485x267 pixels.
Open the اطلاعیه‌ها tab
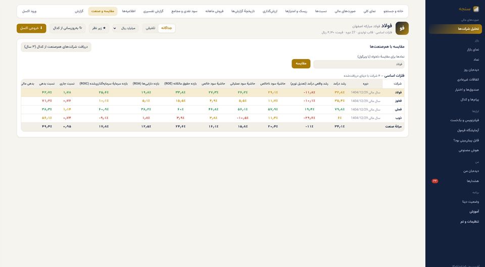(129, 11)
